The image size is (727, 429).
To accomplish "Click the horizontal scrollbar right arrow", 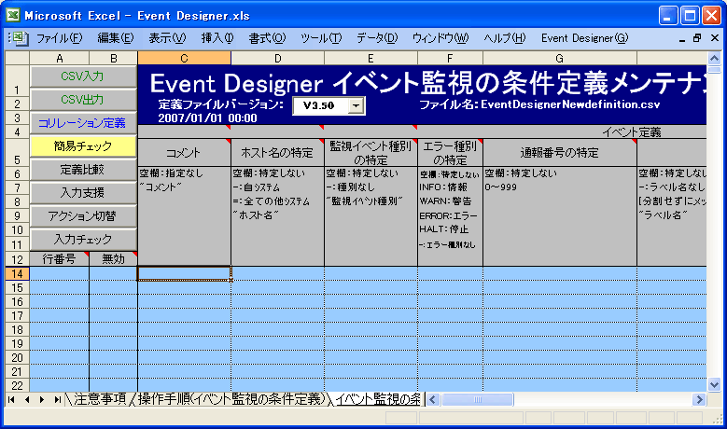I will coord(697,399).
